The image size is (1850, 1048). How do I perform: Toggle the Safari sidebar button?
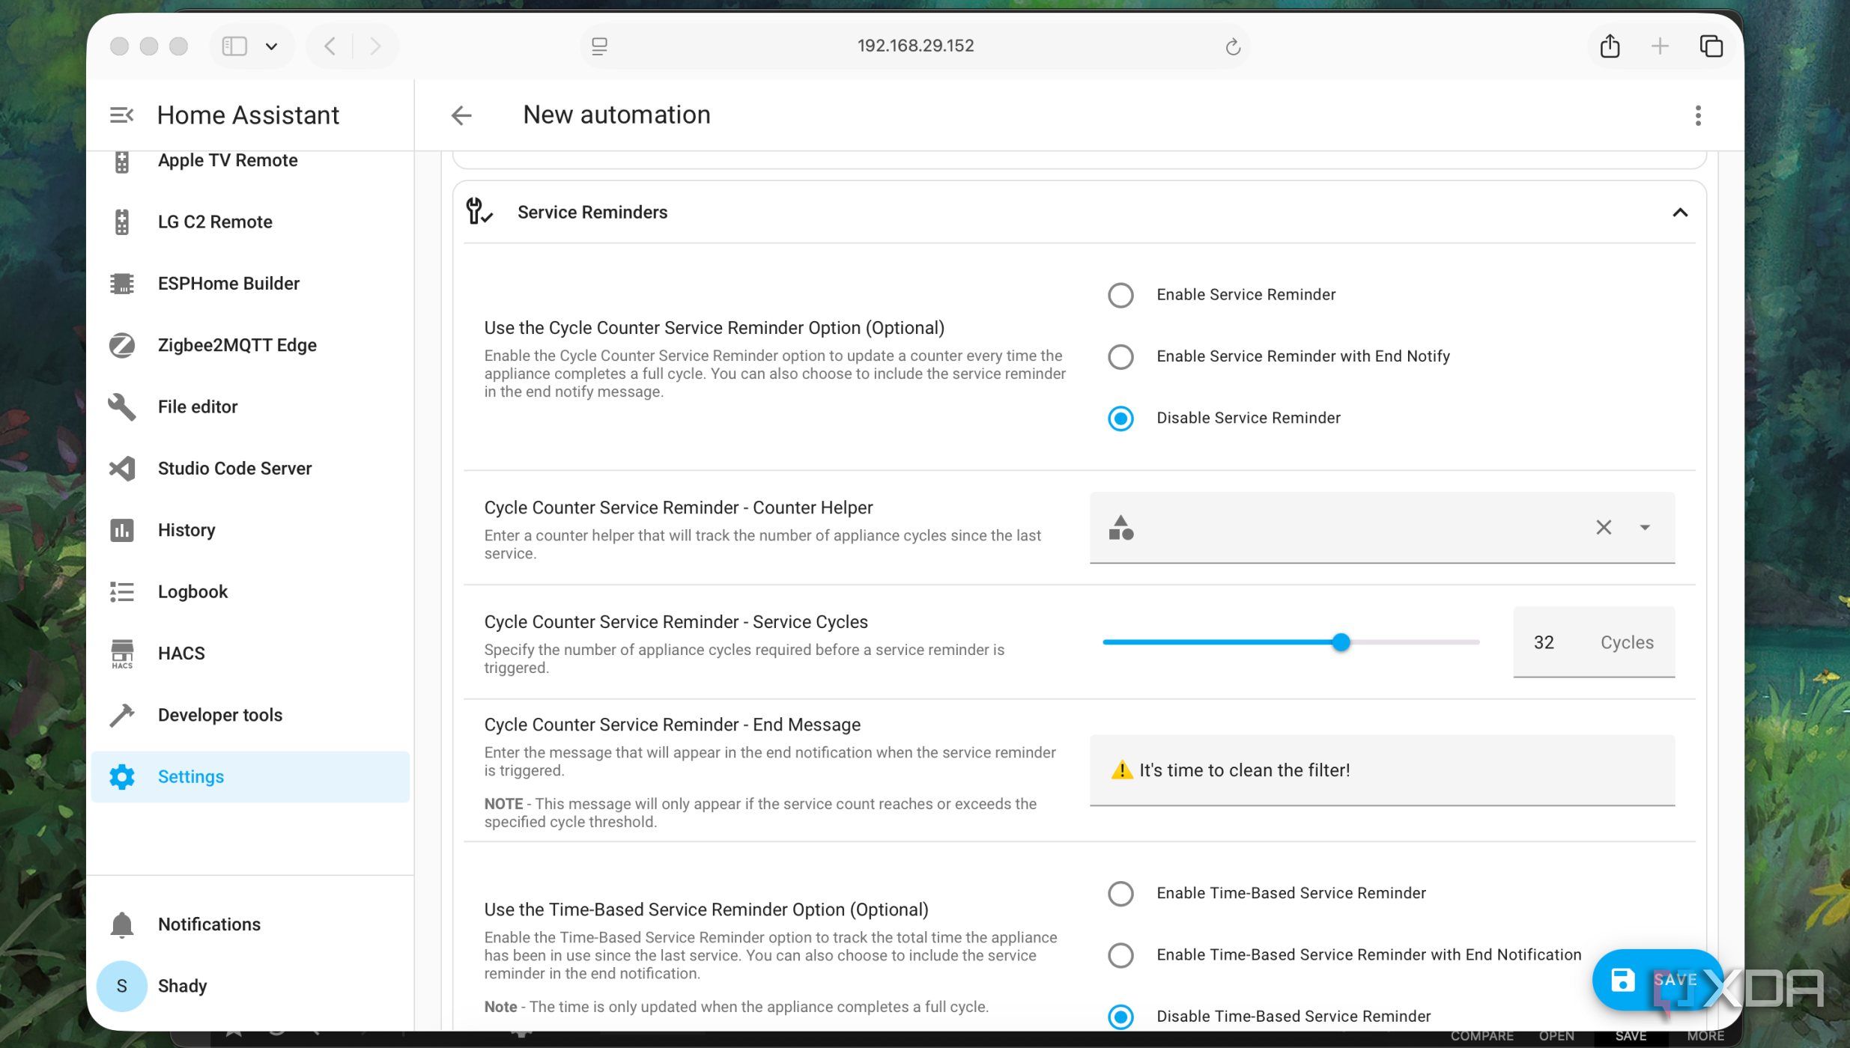point(234,46)
